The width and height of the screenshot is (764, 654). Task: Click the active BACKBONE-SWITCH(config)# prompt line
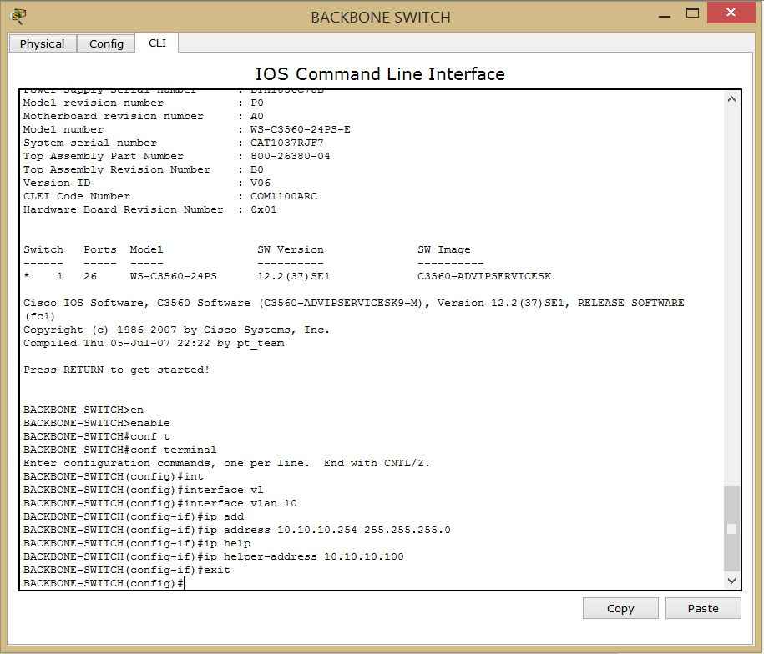[104, 583]
